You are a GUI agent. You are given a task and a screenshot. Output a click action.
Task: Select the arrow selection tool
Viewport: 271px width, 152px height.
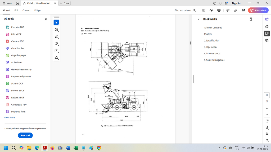click(x=56, y=23)
